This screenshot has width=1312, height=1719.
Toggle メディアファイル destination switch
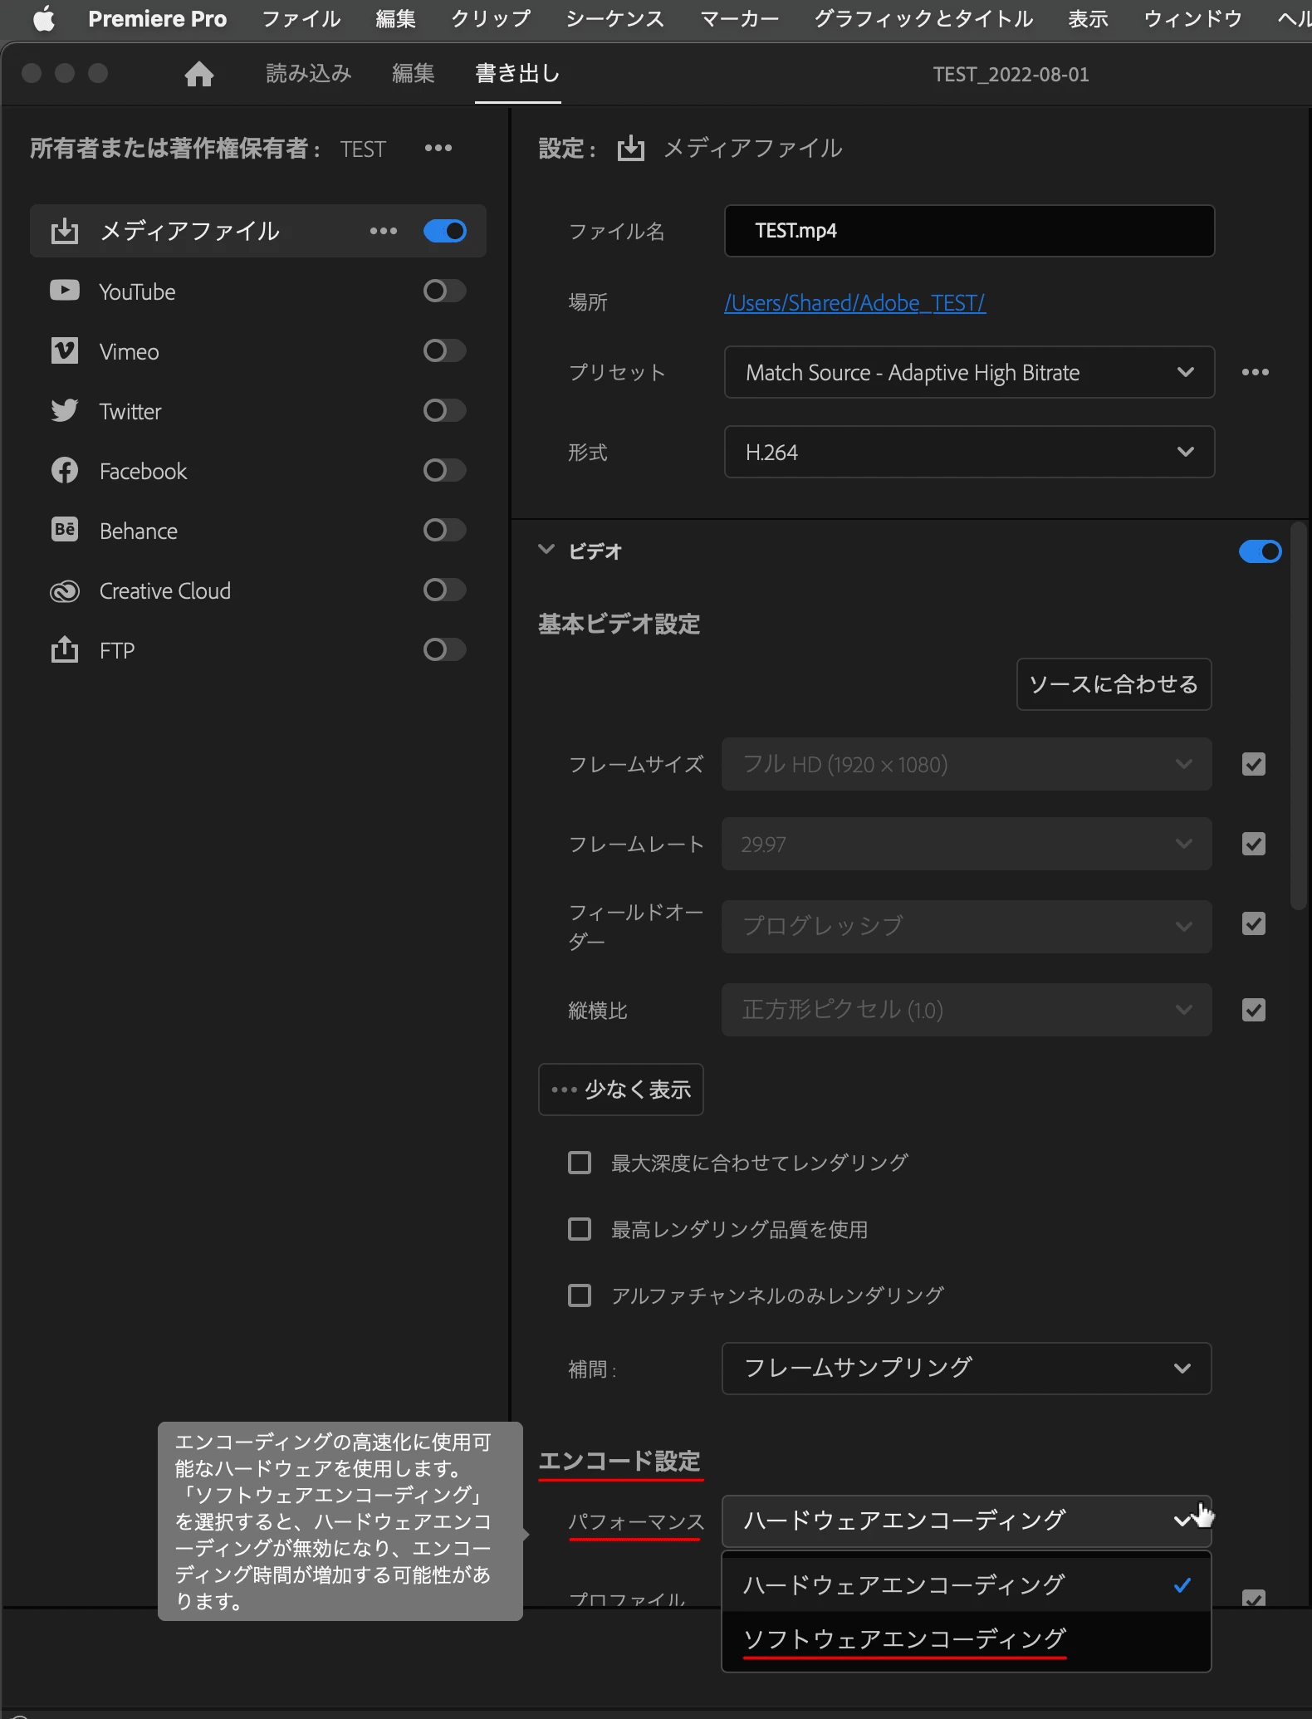[445, 231]
